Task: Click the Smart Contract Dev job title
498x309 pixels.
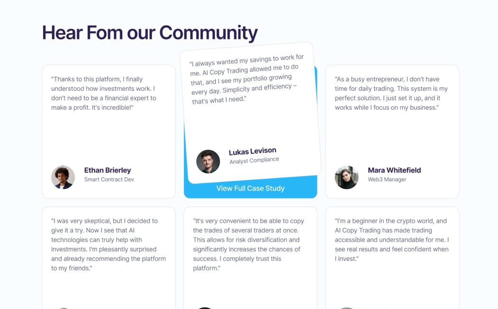Action: tap(109, 180)
